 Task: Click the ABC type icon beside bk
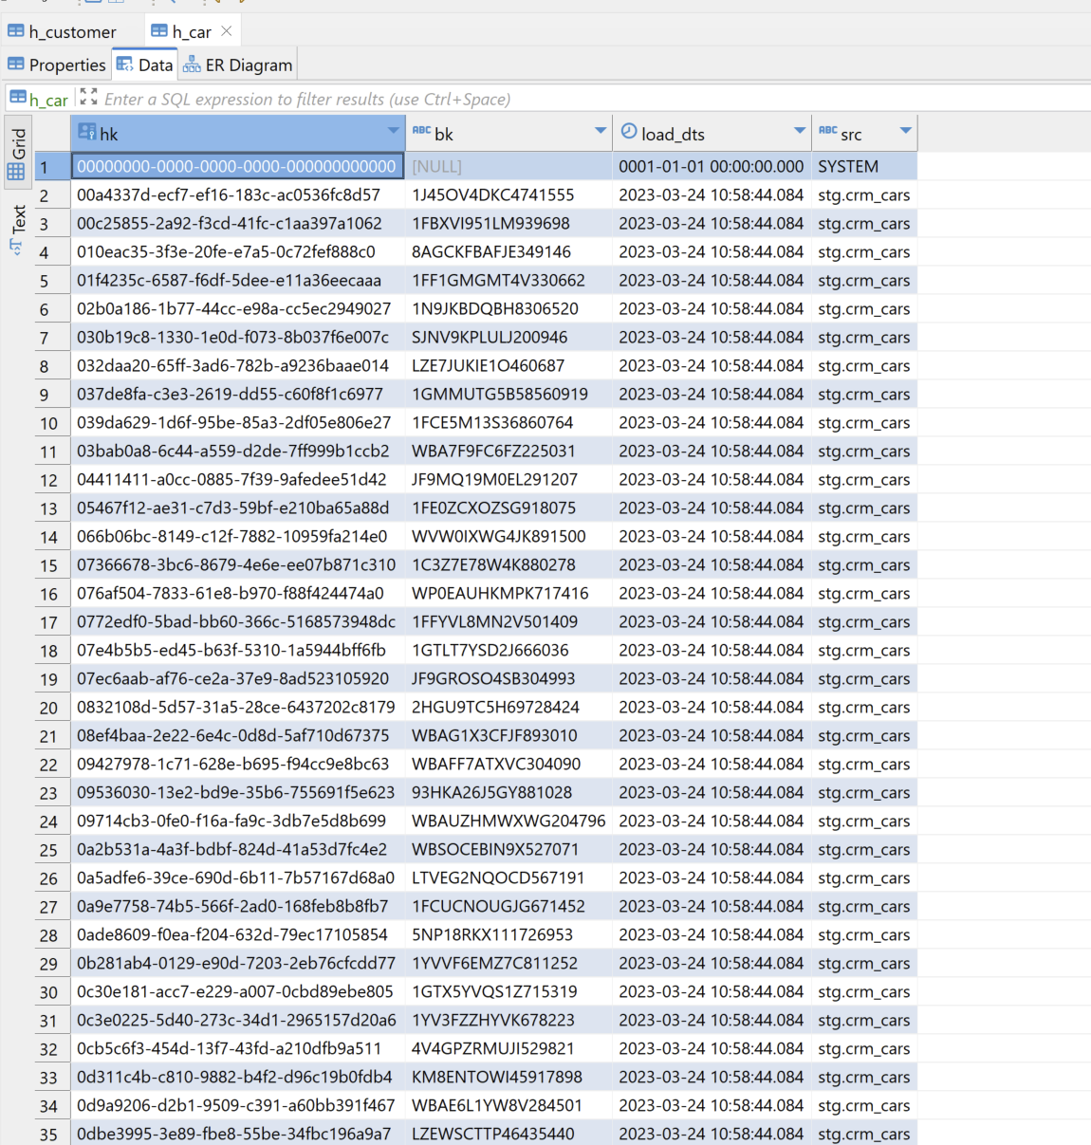click(x=421, y=131)
